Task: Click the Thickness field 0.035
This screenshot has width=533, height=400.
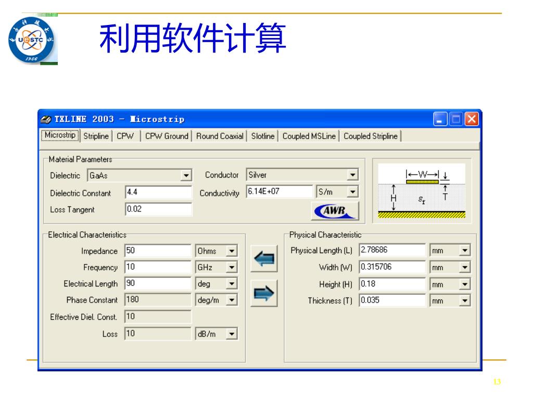Action: click(x=392, y=301)
